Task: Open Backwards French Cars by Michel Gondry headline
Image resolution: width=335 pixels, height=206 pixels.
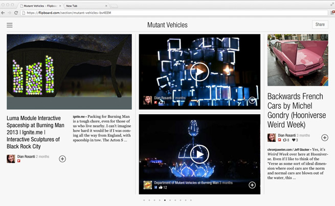Action: [297, 110]
